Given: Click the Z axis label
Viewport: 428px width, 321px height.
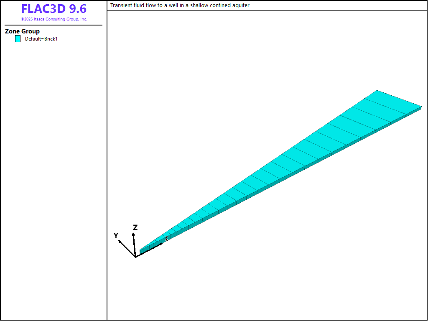Looking at the screenshot, I should point(135,228).
